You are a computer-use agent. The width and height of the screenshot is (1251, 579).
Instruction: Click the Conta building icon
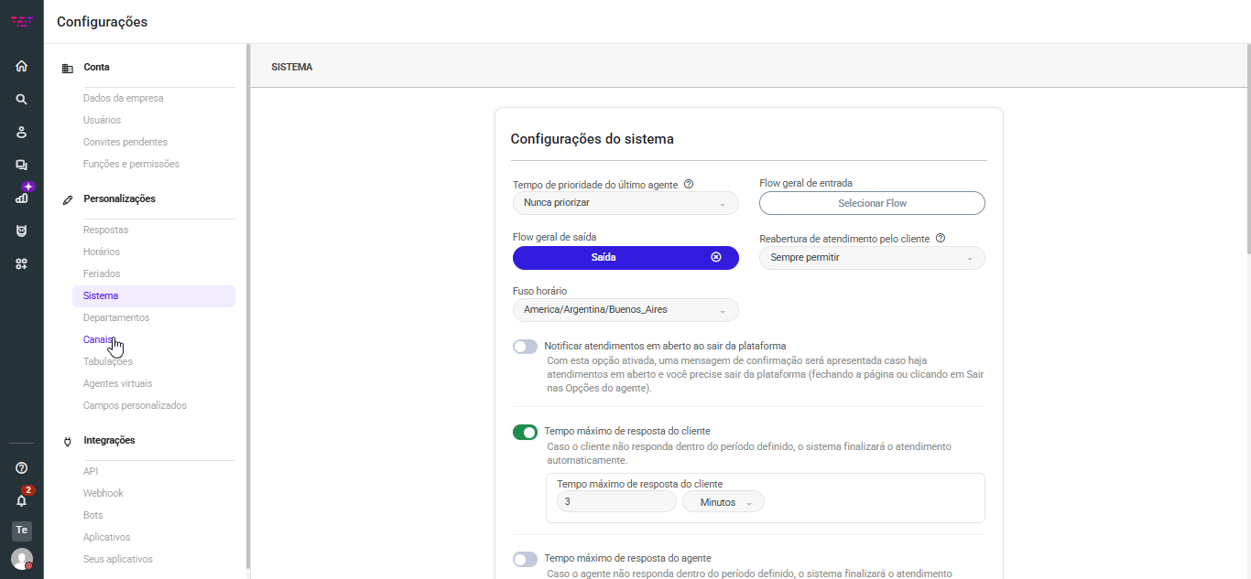67,68
